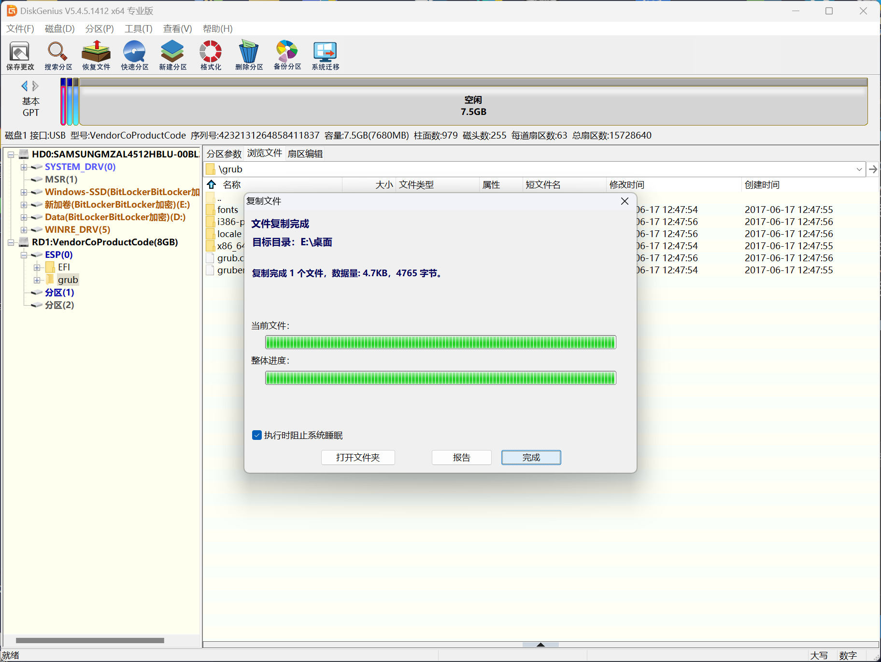Image resolution: width=881 pixels, height=662 pixels.
Task: Click the EFI folder icon in tree
Action: [50, 267]
